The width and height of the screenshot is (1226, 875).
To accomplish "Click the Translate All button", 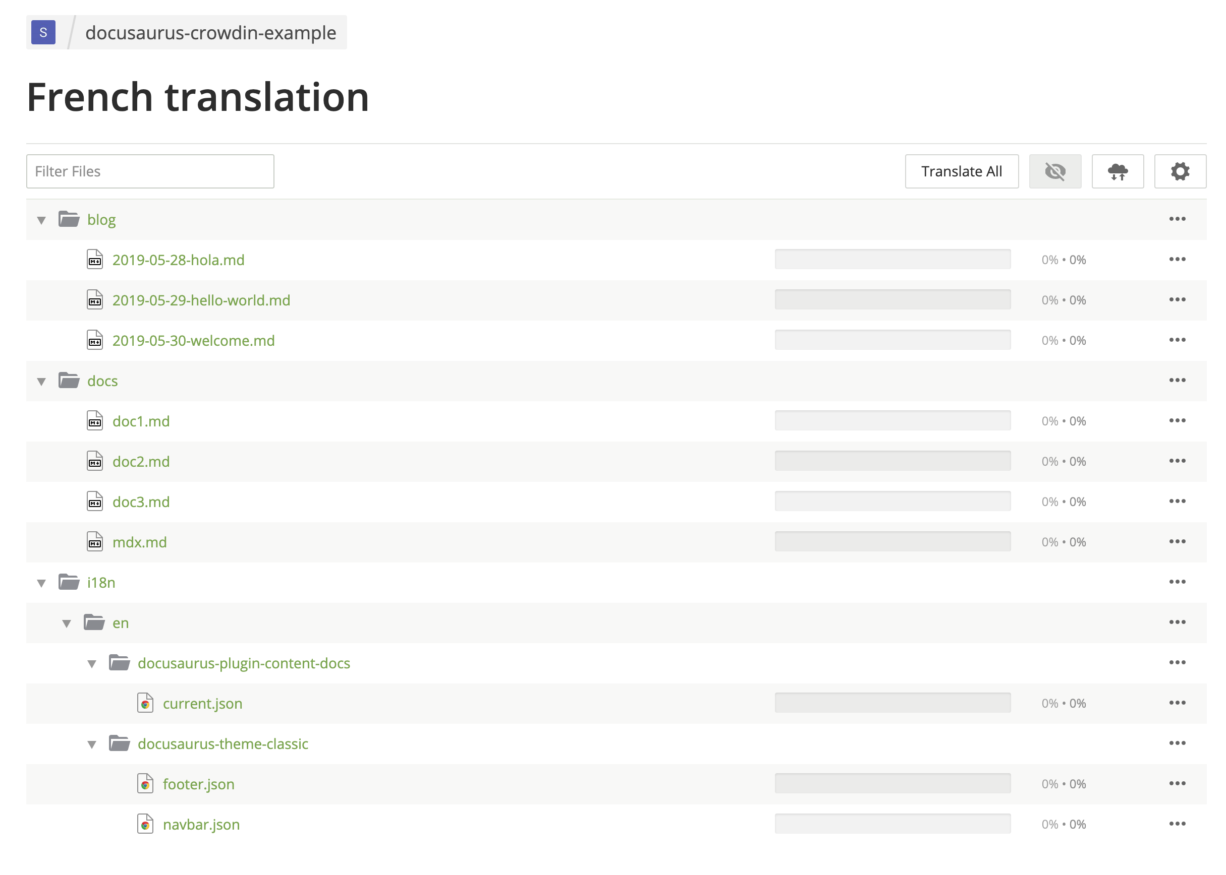I will 960,171.
